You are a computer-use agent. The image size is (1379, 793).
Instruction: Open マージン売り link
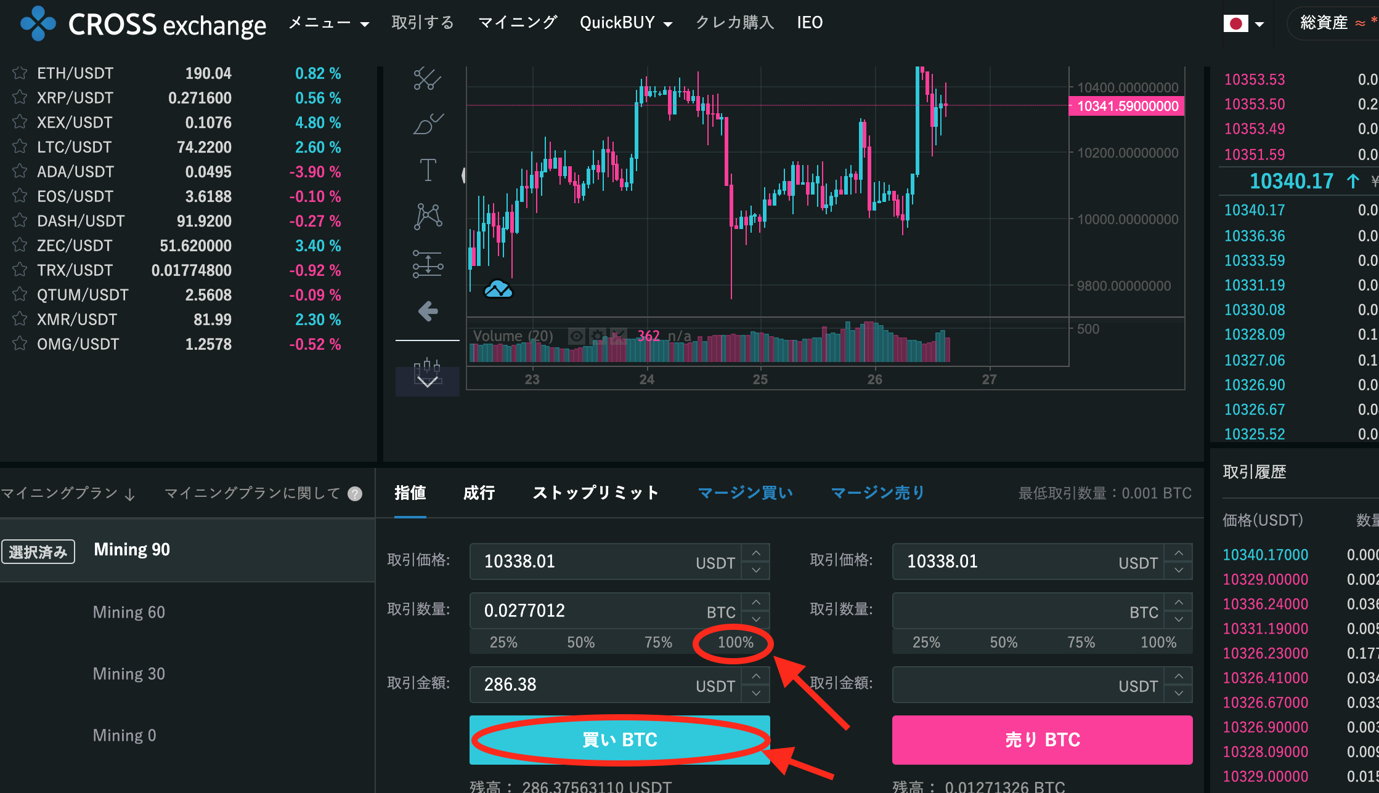coord(878,493)
